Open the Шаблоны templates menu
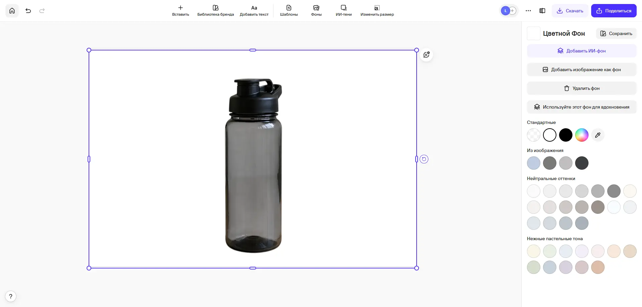This screenshot has width=642, height=307. (289, 11)
